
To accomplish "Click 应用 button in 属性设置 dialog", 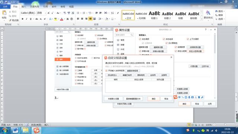I will (x=210, y=104).
